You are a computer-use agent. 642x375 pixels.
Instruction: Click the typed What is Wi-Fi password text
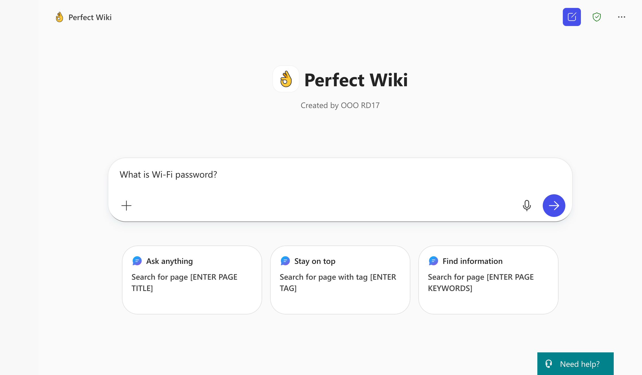point(168,174)
